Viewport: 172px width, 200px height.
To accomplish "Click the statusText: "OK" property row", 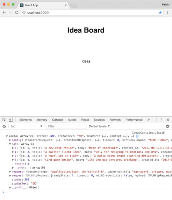I will 25,183.
